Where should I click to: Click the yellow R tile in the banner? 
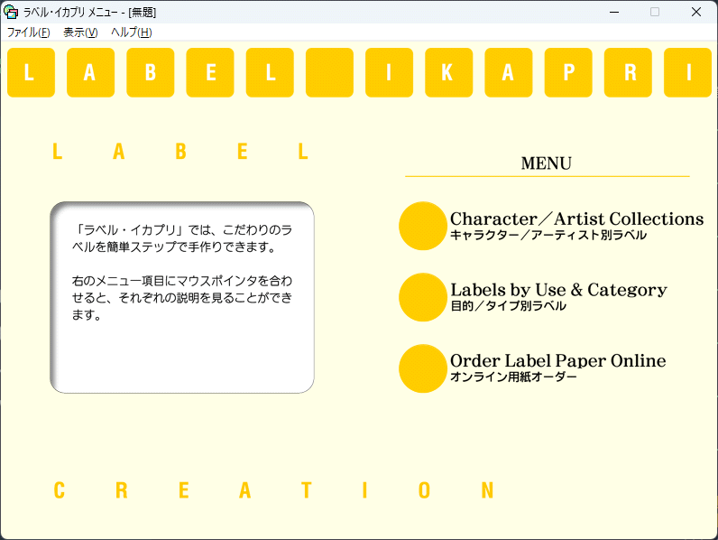tap(628, 72)
